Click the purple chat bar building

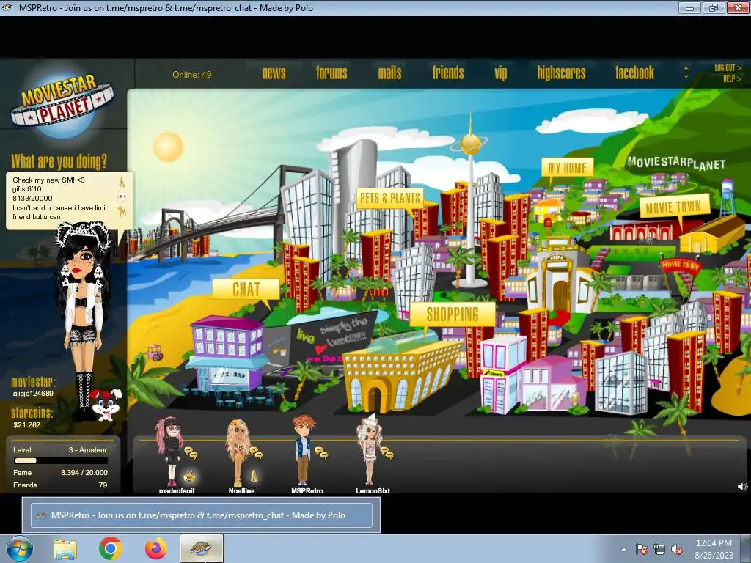point(227,353)
